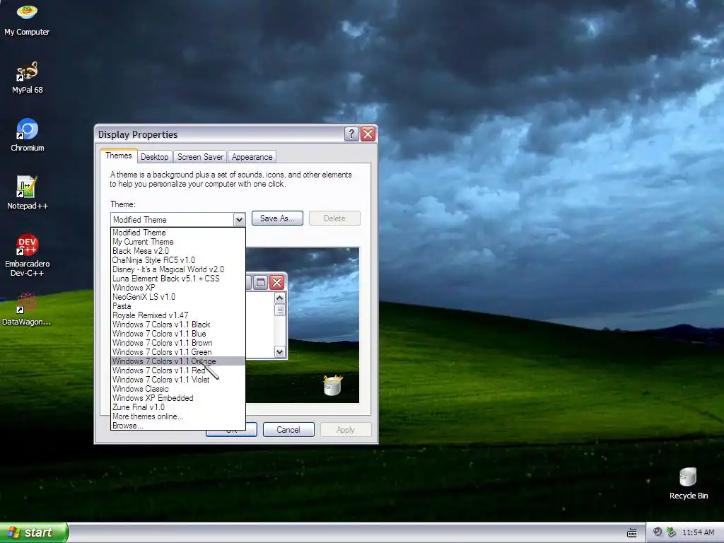Choose Windows 7 Colors v1.1 Black
The width and height of the screenshot is (724, 543).
coord(177,325)
